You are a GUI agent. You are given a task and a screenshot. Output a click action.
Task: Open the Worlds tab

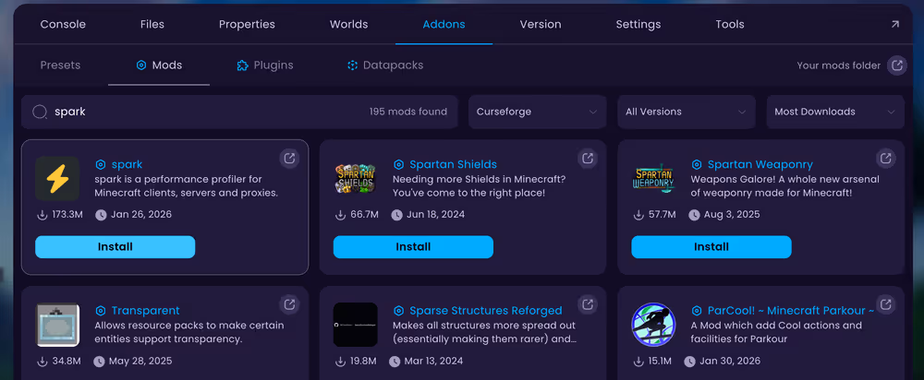point(348,25)
